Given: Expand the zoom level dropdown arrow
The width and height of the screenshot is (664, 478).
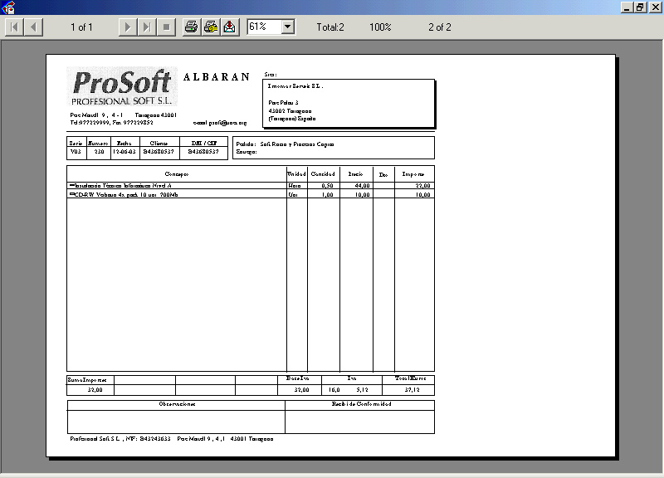Looking at the screenshot, I should 288,27.
